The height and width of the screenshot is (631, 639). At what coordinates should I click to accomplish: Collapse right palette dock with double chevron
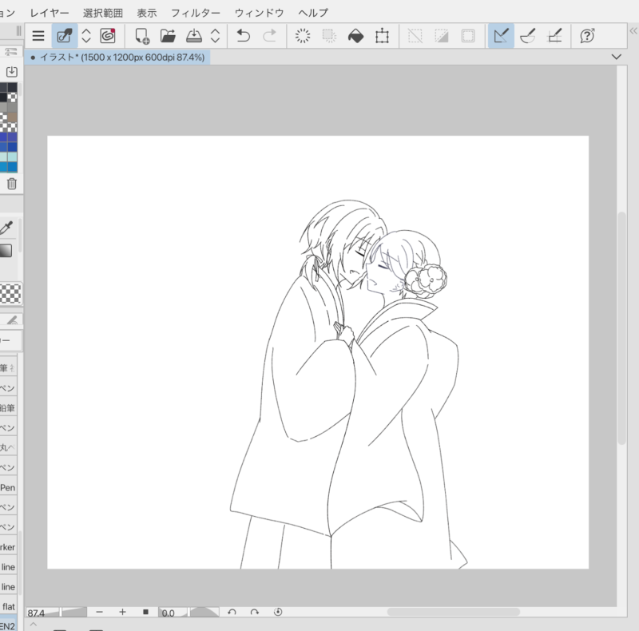(633, 31)
